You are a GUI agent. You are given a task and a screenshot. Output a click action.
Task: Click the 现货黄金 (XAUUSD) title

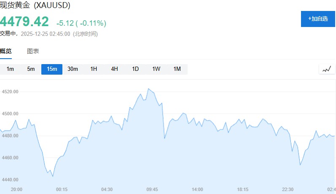[35, 5]
